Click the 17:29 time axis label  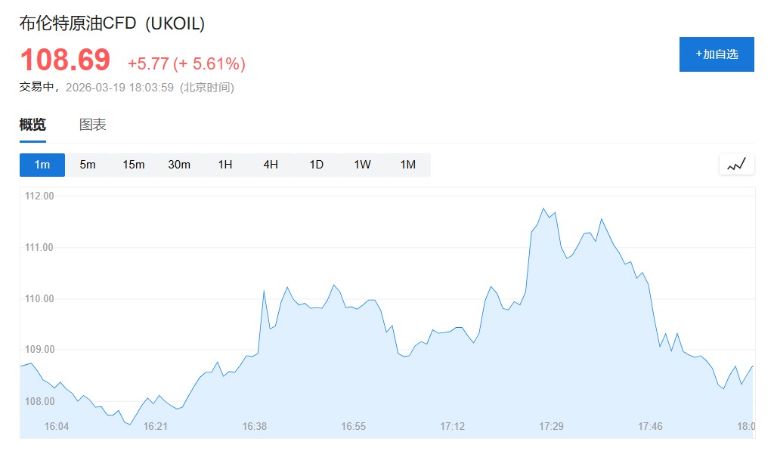point(551,426)
